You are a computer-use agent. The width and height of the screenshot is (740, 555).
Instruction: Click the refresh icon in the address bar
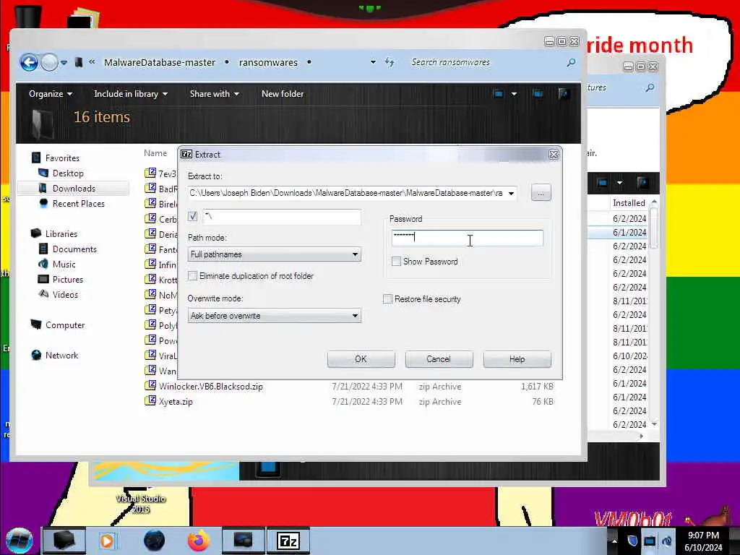tap(390, 62)
